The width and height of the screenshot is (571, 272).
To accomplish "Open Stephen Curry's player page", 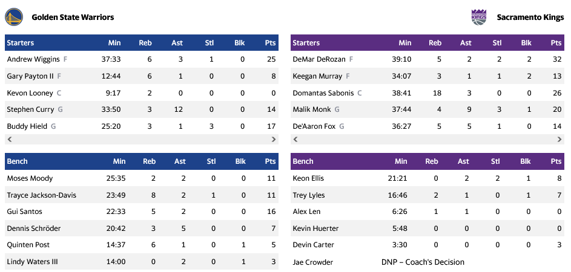I will coord(30,109).
